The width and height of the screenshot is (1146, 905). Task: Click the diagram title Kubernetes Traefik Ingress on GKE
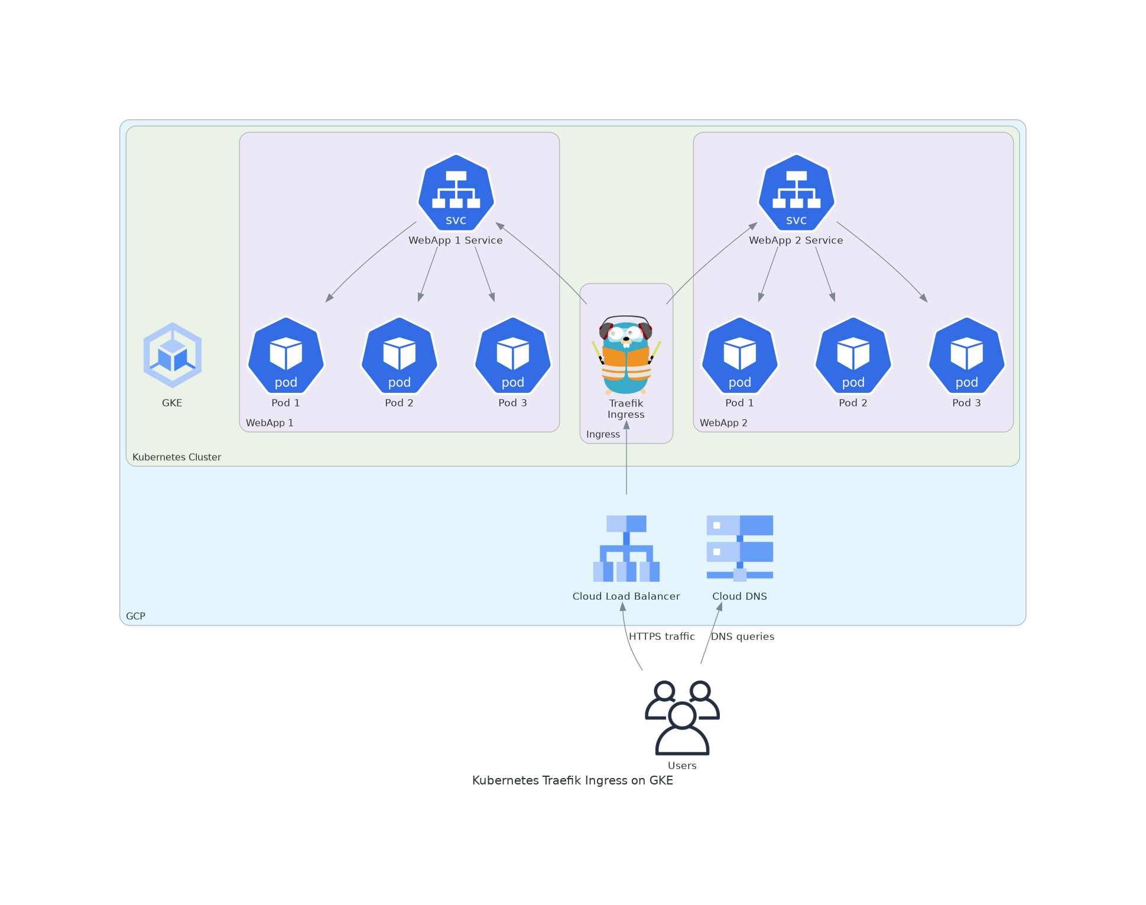click(572, 780)
